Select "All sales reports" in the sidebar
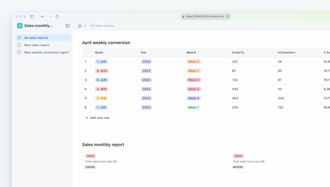330x187 pixels. (x=37, y=37)
